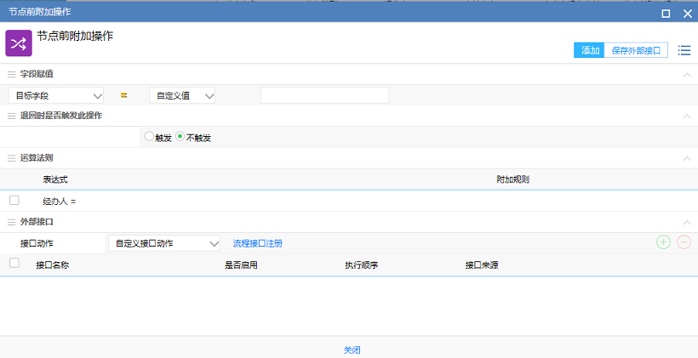Click the 关闭 link at bottom
698x358 pixels.
pyautogui.click(x=352, y=350)
